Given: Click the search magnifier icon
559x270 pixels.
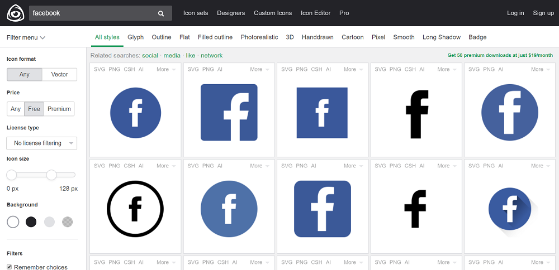Looking at the screenshot, I should (161, 13).
